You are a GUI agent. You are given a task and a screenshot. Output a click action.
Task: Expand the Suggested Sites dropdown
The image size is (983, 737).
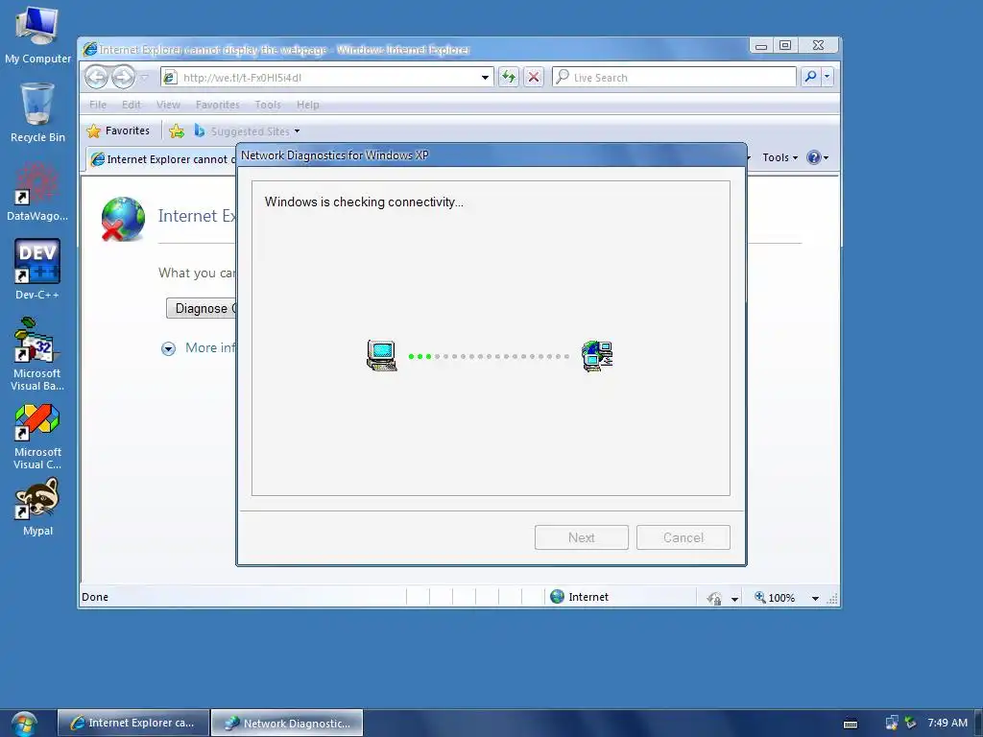tap(298, 131)
